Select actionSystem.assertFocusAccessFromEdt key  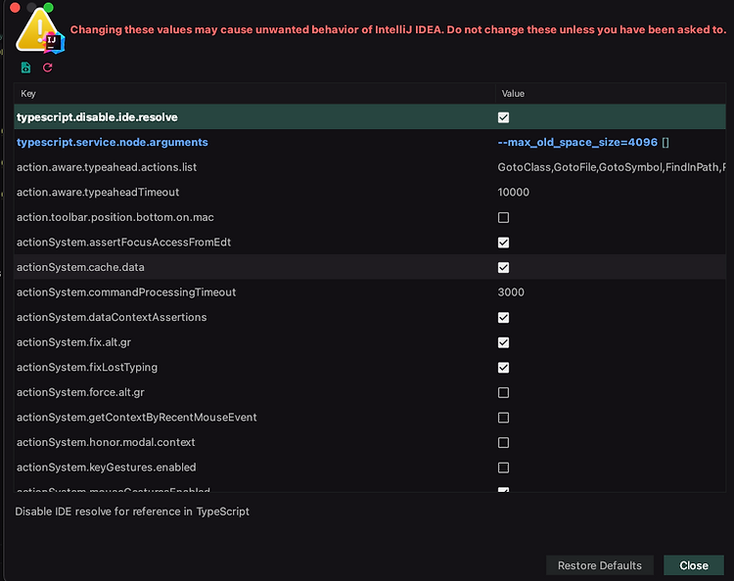pyautogui.click(x=124, y=243)
